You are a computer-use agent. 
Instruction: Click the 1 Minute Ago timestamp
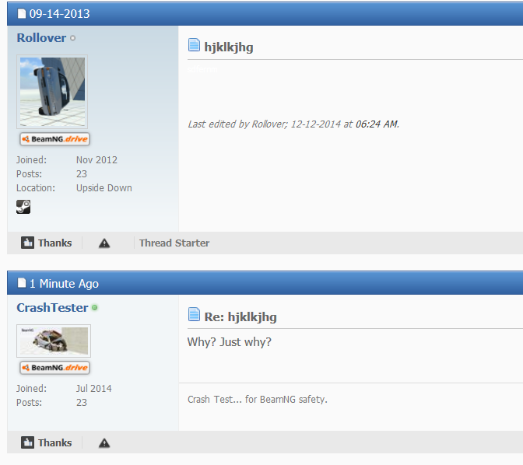click(x=64, y=284)
